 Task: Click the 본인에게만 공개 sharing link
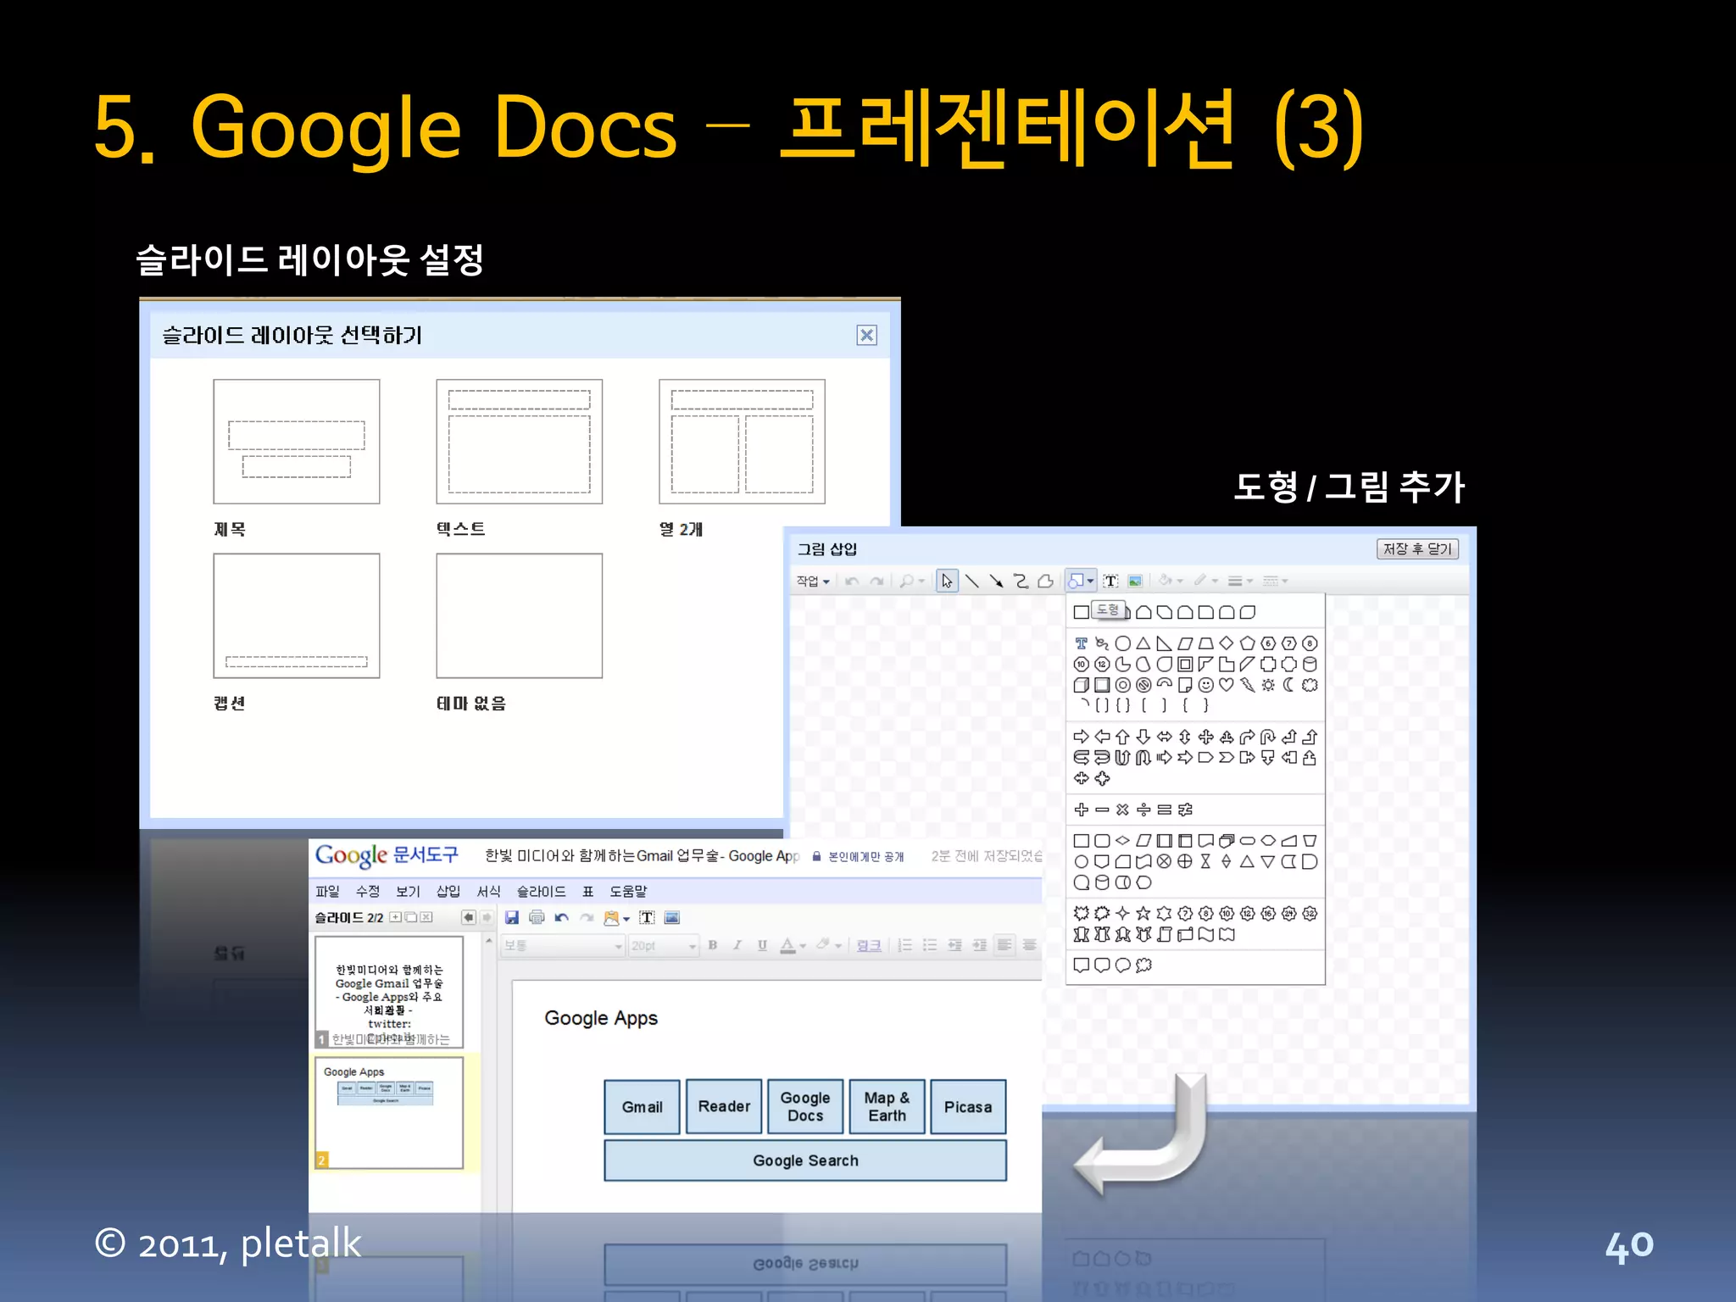[x=858, y=856]
